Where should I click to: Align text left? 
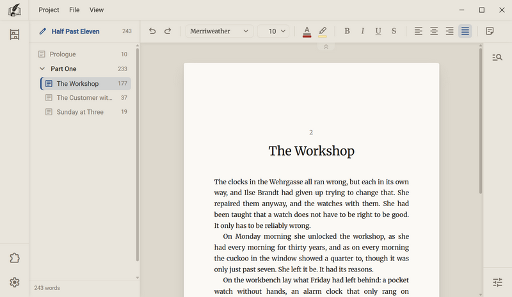tap(419, 31)
